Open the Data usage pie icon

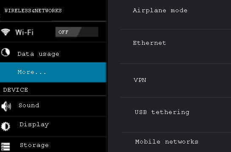click(5, 52)
